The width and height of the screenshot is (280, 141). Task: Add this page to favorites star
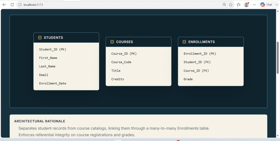tap(231, 5)
